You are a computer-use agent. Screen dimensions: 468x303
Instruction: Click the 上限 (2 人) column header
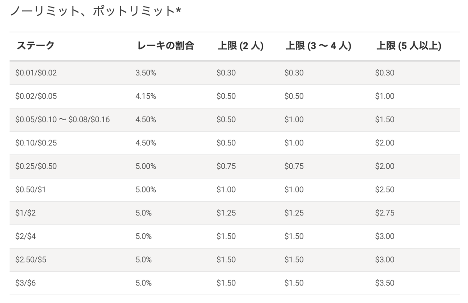(241, 46)
